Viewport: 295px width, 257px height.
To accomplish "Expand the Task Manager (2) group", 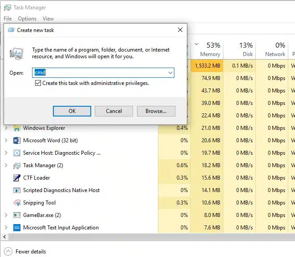I will 6,165.
